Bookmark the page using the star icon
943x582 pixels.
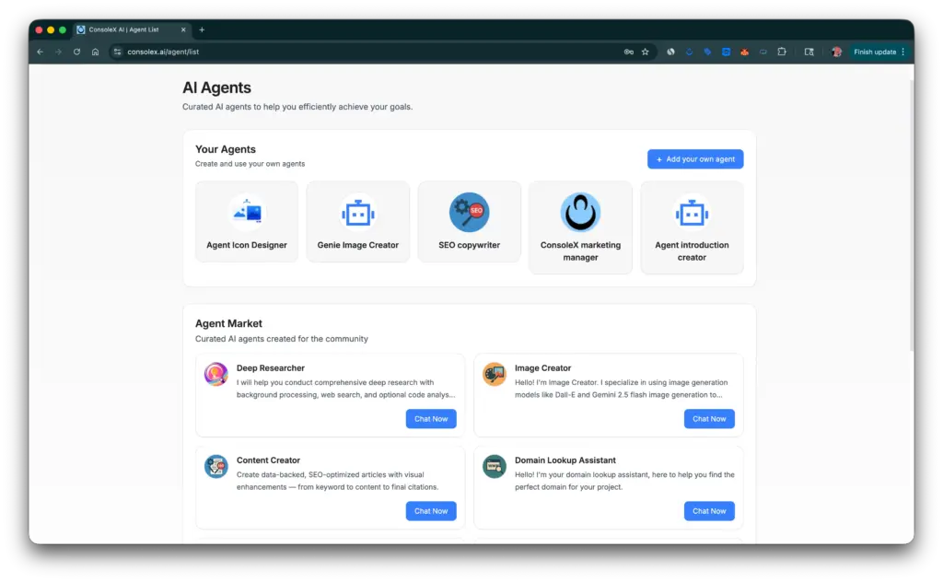click(644, 52)
